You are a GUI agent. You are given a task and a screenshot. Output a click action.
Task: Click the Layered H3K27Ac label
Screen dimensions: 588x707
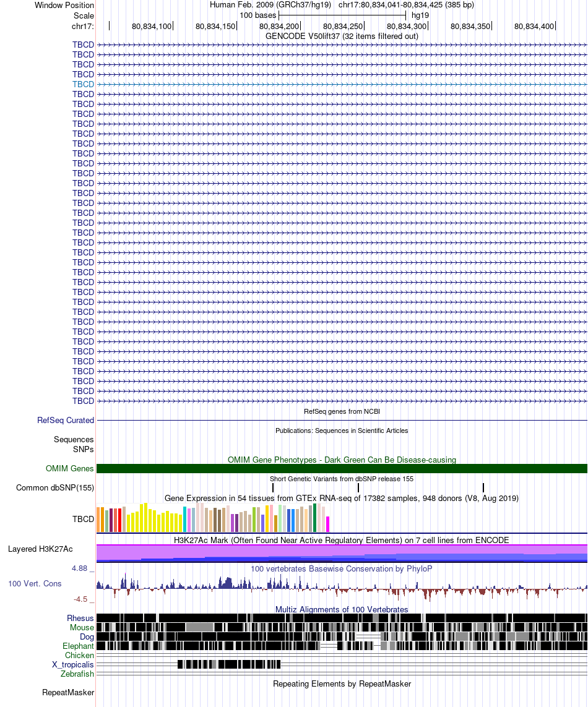(40, 549)
